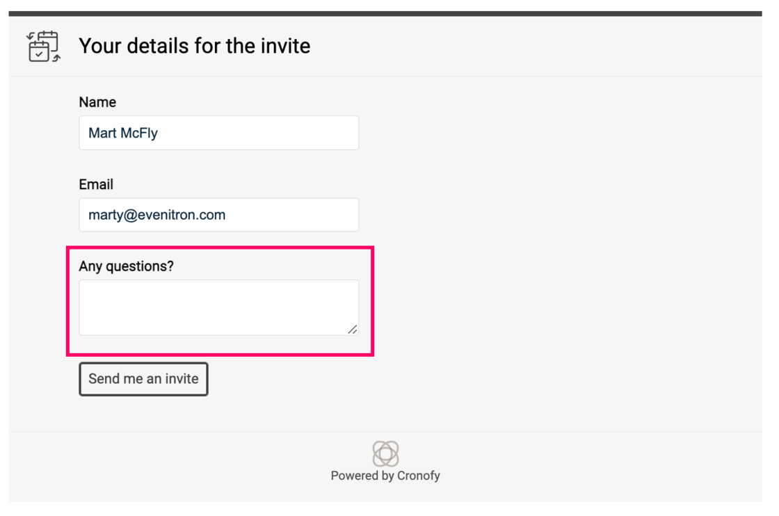Place cursor on evenitron.com in Email field
The height and width of the screenshot is (516, 779).
pyautogui.click(x=182, y=215)
